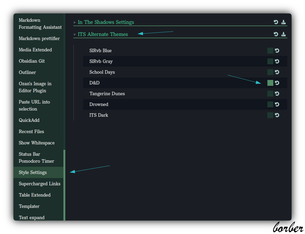Open Obsidian Git settings
This screenshot has width=305, height=234.
tap(32, 61)
